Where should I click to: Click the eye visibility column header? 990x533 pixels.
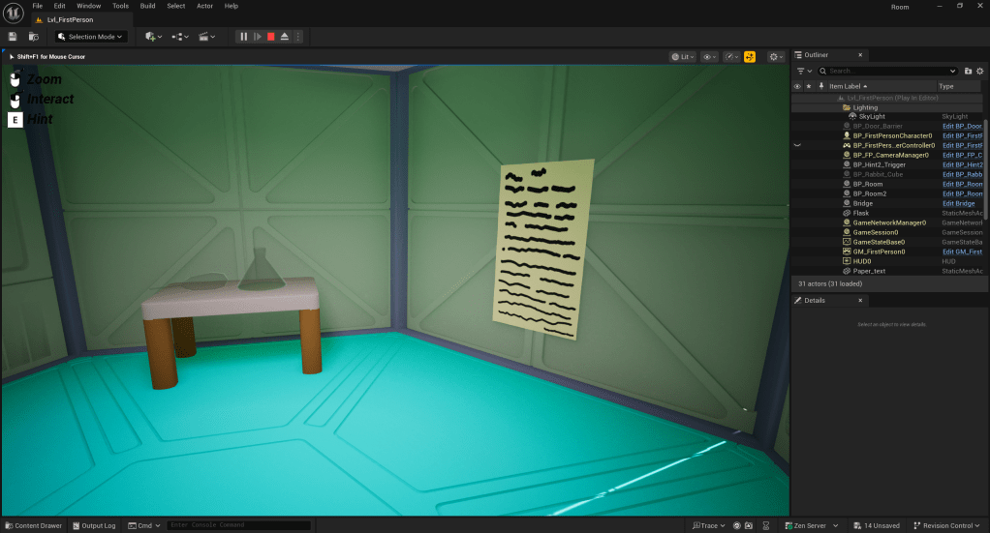click(x=797, y=86)
